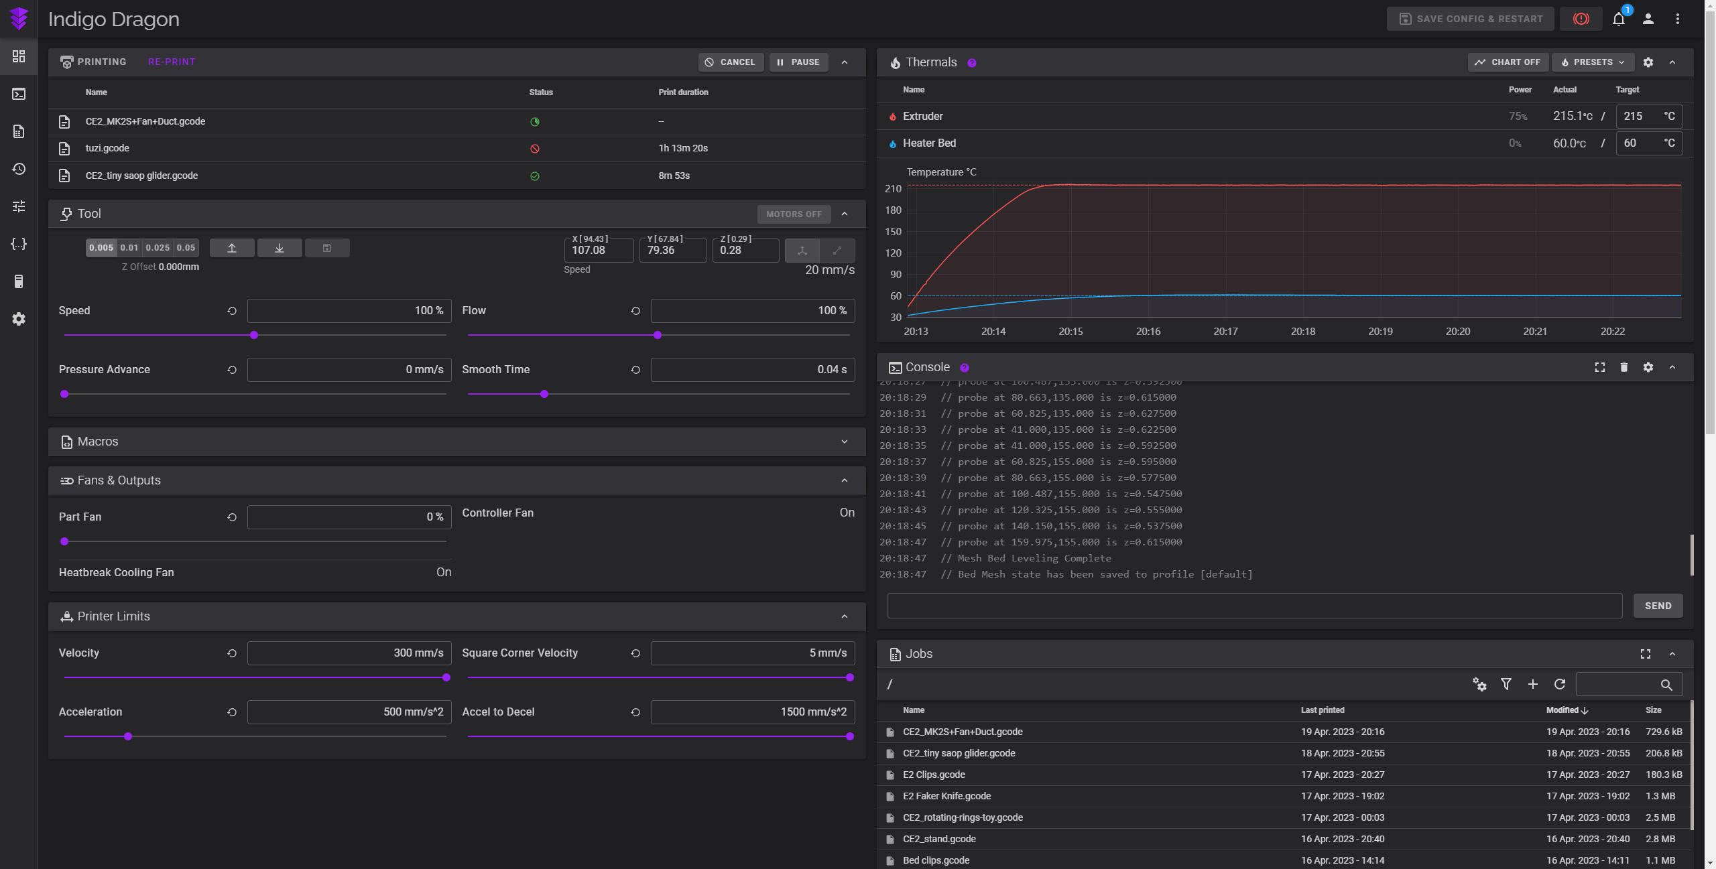This screenshot has width=1716, height=869.
Task: Click the Jobs filter icon
Action: pyautogui.click(x=1506, y=684)
